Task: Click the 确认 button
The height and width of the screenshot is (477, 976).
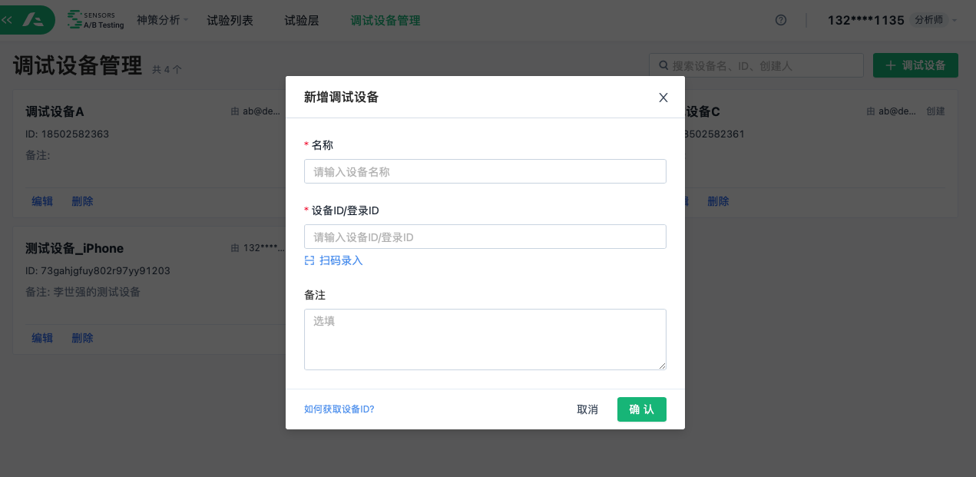Action: pyautogui.click(x=641, y=409)
